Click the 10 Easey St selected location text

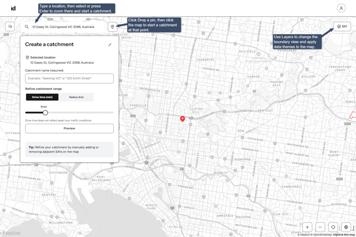(62, 63)
